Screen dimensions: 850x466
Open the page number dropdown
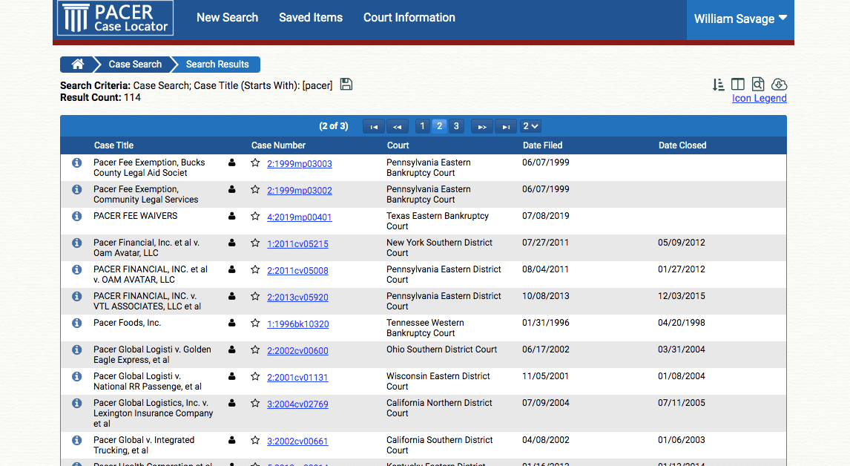tap(530, 126)
